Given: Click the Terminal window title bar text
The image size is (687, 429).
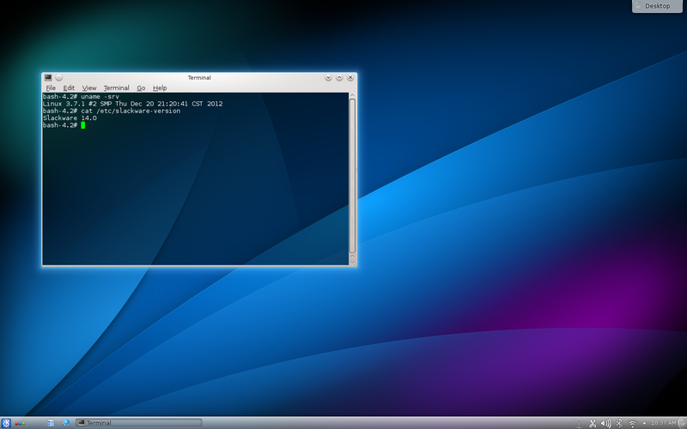Looking at the screenshot, I should 199,77.
